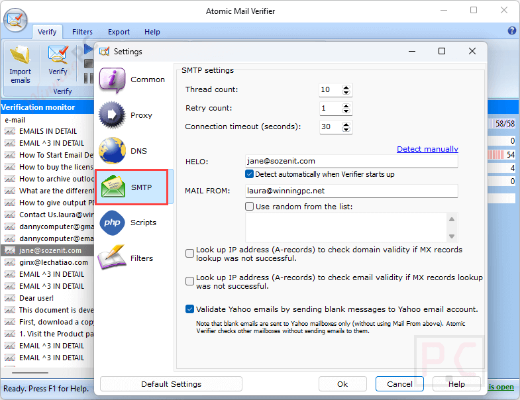
Task: Enable Use random from the list
Action: point(249,207)
